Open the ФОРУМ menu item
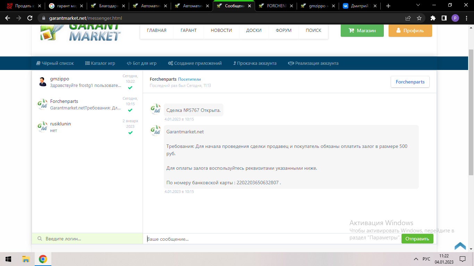 point(283,30)
